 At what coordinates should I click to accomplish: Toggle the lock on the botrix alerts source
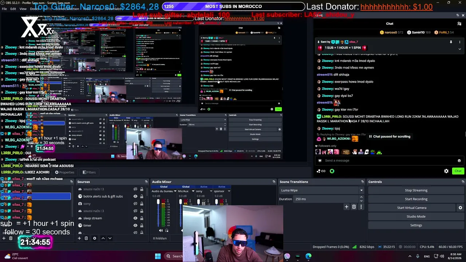142,196
